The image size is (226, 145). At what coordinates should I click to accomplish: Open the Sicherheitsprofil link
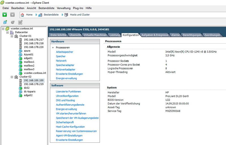click(65, 122)
